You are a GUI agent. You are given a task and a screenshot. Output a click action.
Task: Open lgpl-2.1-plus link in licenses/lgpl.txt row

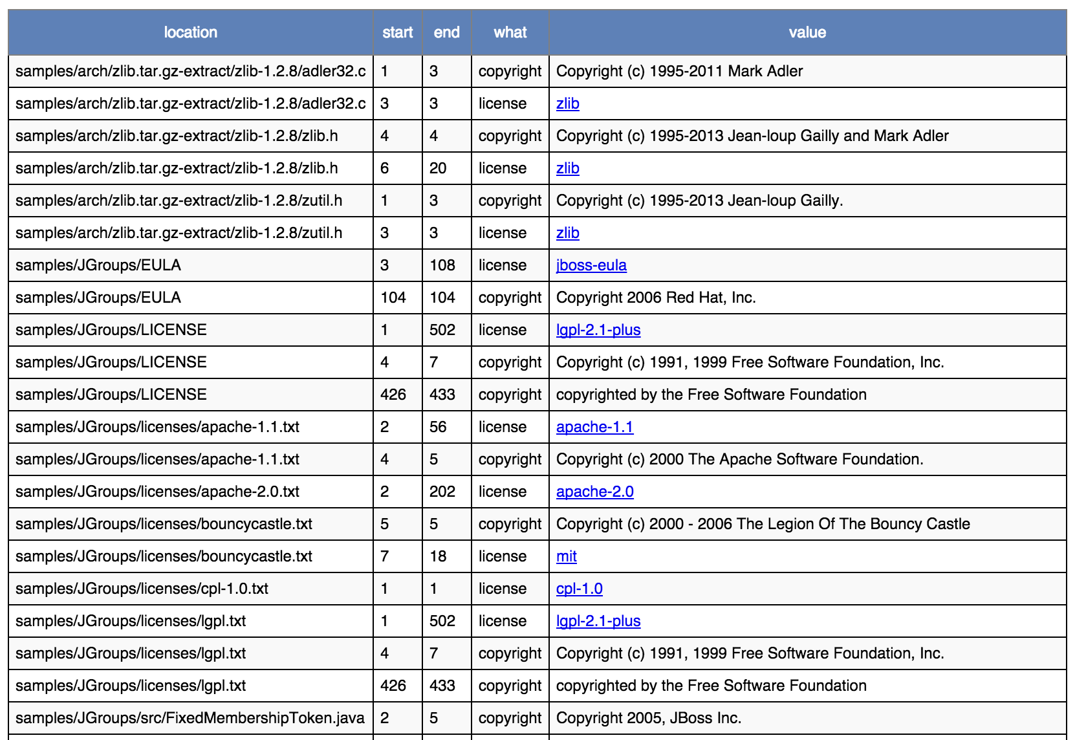(x=598, y=621)
